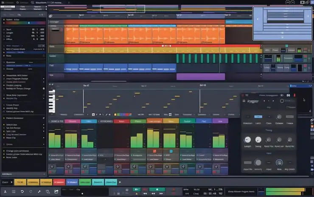Click the upload/export icon in bottom toolbar
The image size is (314, 197).
point(5,192)
